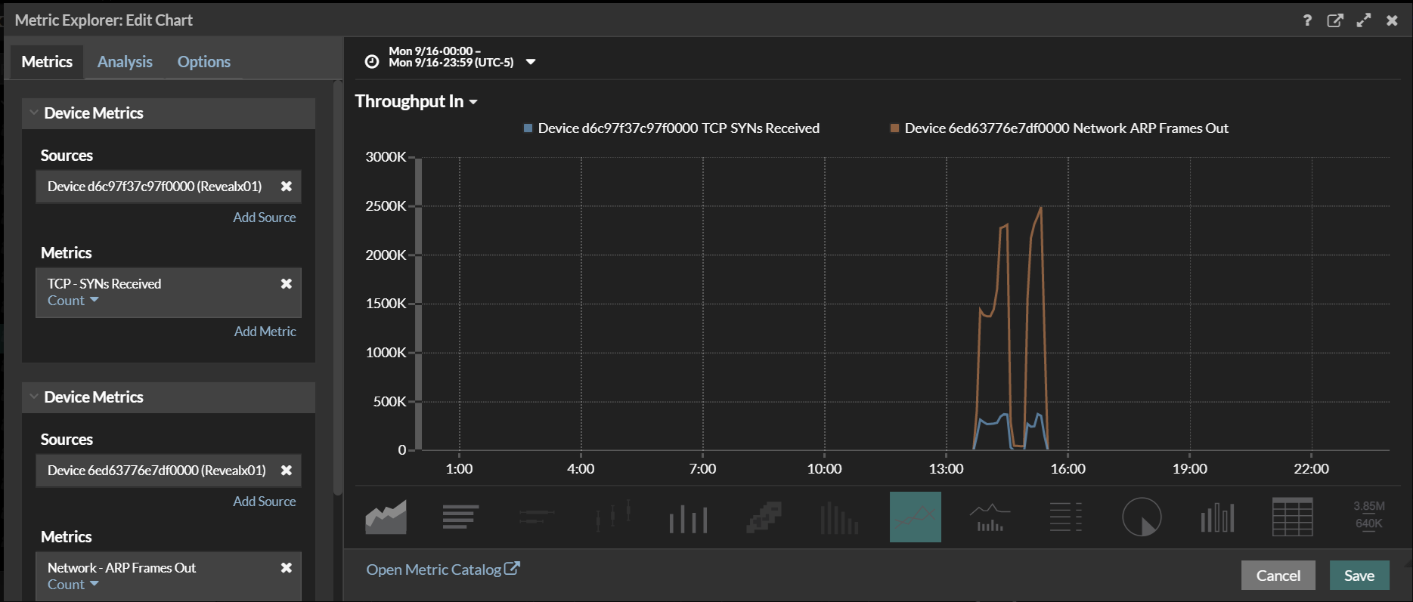Image resolution: width=1413 pixels, height=602 pixels.
Task: Open Count dropdown under TCP - SYNs Received
Action: point(73,301)
